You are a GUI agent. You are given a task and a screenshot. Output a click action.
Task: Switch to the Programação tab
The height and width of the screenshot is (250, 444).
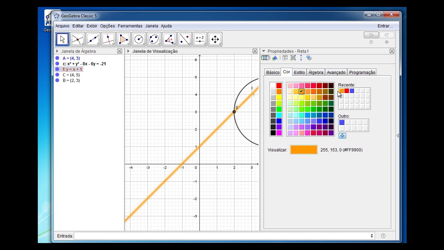362,72
